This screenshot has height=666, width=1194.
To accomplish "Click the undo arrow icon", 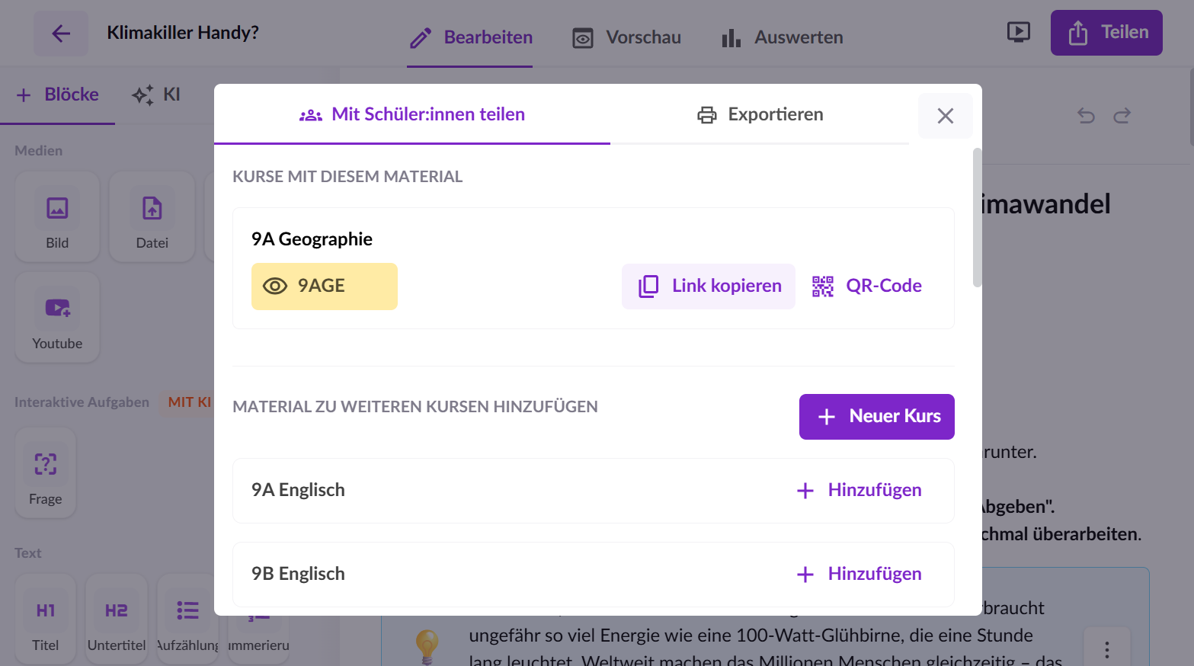I will [x=1086, y=116].
